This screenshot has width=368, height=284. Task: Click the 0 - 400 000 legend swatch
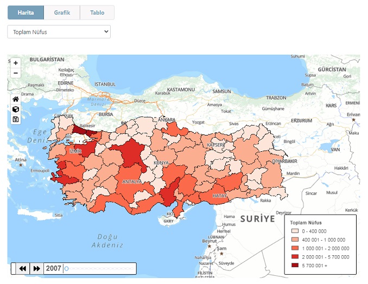[x=295, y=231]
